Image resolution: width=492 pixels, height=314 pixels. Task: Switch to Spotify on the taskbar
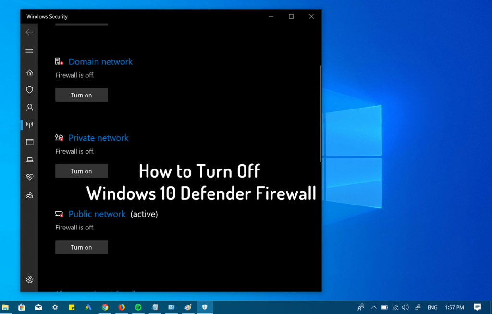[x=138, y=307]
